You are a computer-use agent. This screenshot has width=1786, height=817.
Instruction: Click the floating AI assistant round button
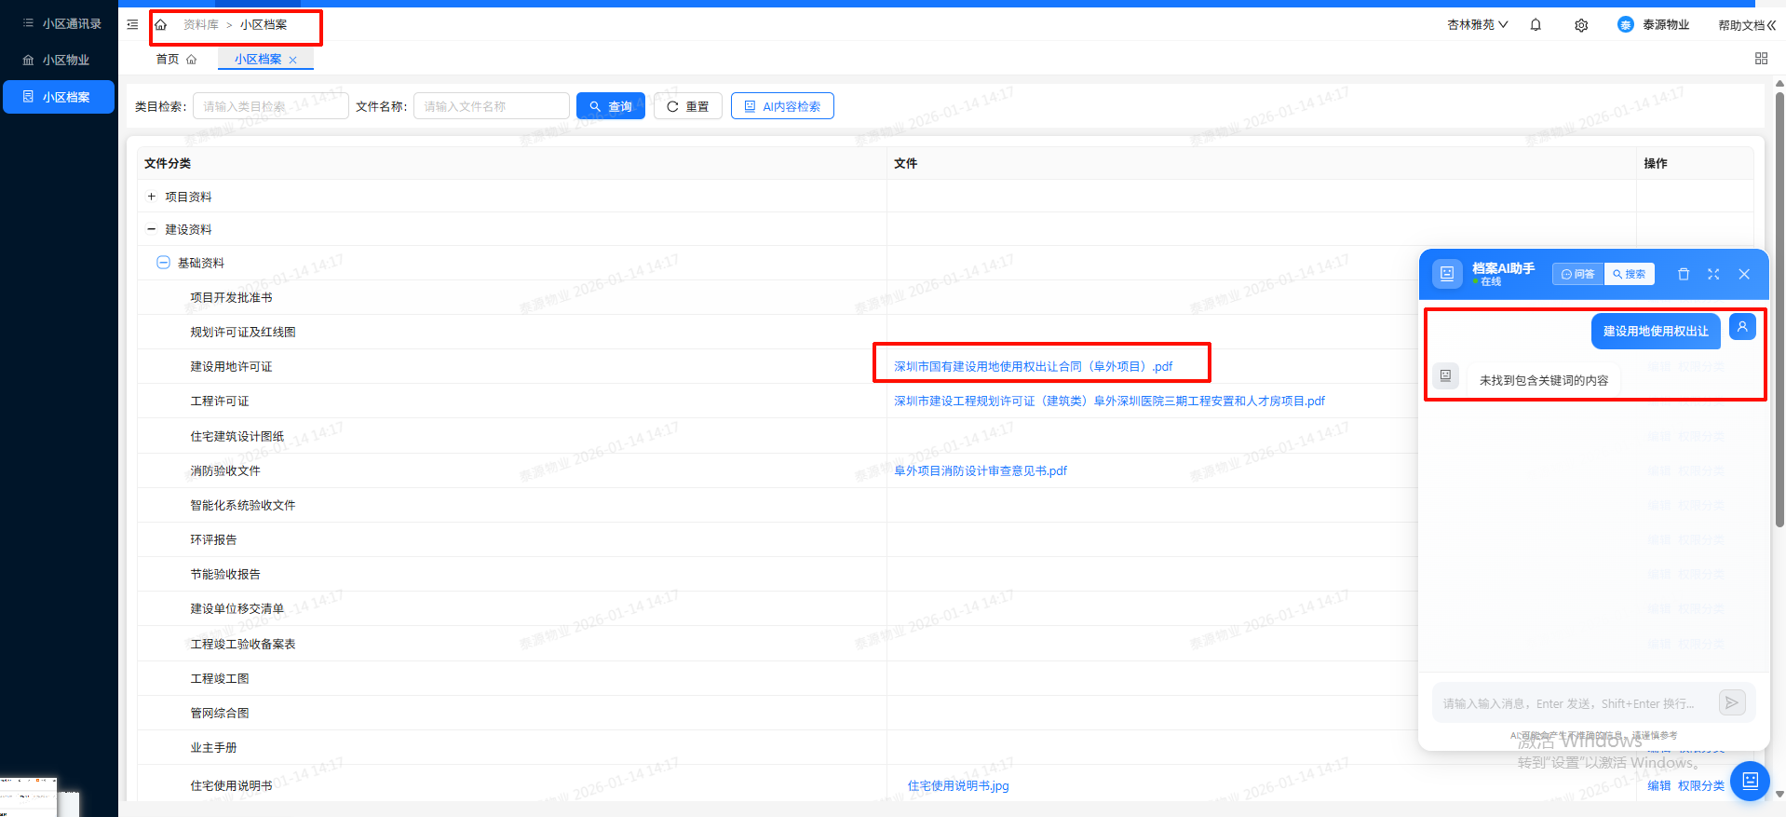[1749, 781]
